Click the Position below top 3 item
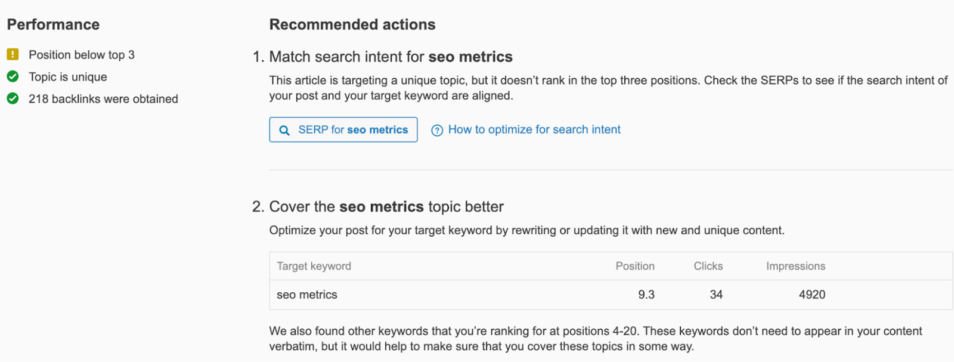Viewport: 954px width, 362px height. [x=82, y=55]
